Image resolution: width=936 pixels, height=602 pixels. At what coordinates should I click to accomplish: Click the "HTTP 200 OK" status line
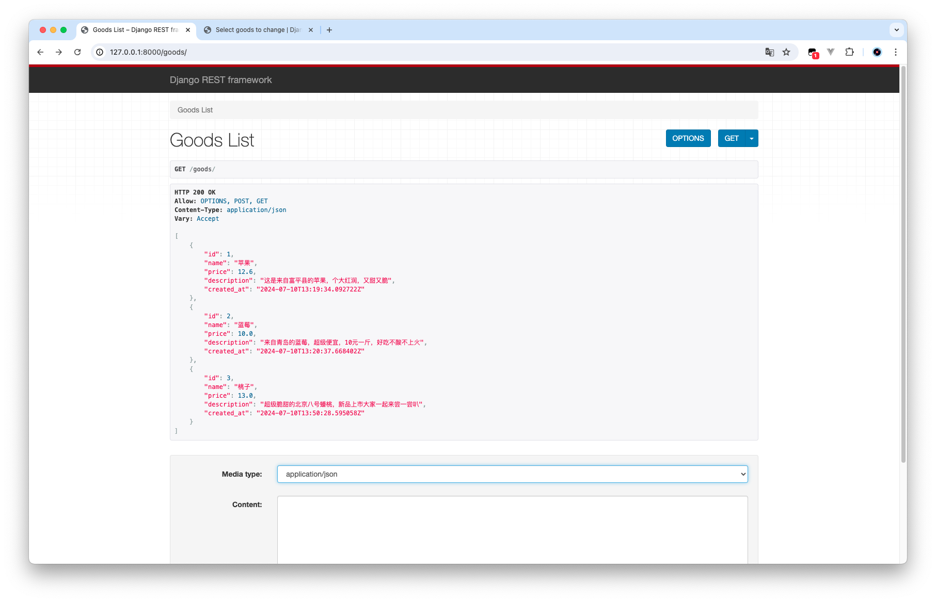click(195, 192)
